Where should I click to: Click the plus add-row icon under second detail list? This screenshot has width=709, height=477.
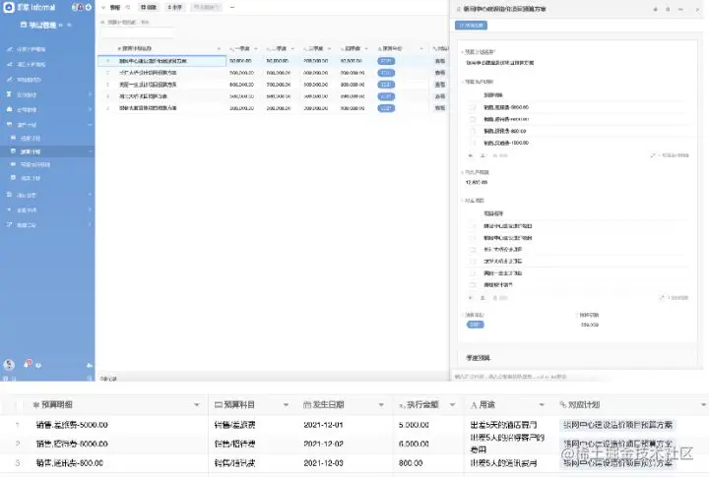[471, 298]
